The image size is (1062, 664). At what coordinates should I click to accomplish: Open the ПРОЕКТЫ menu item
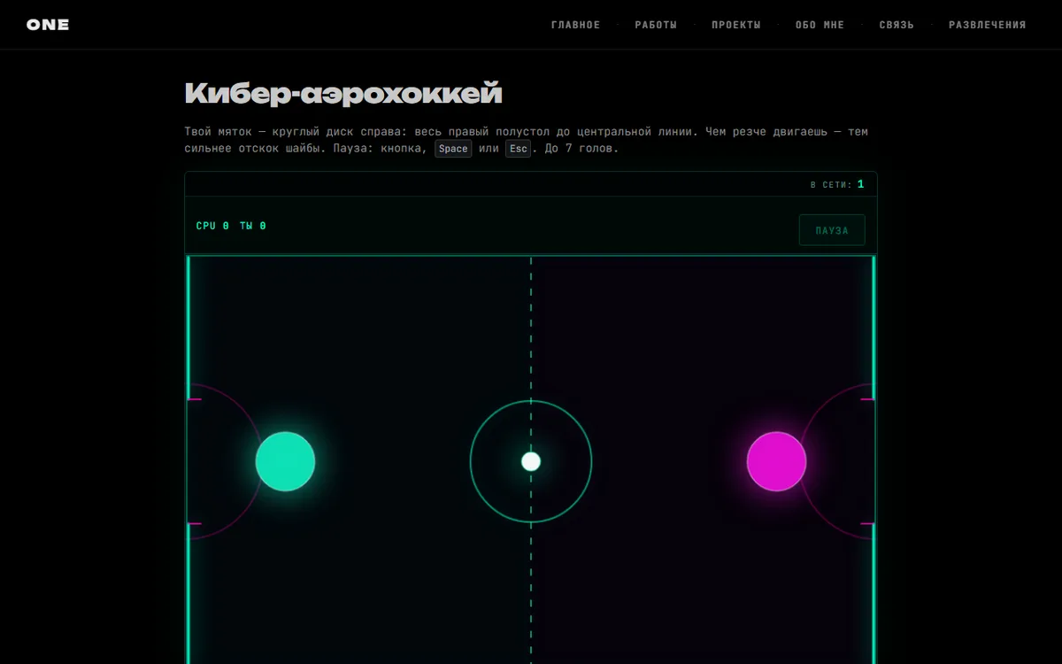(x=736, y=25)
